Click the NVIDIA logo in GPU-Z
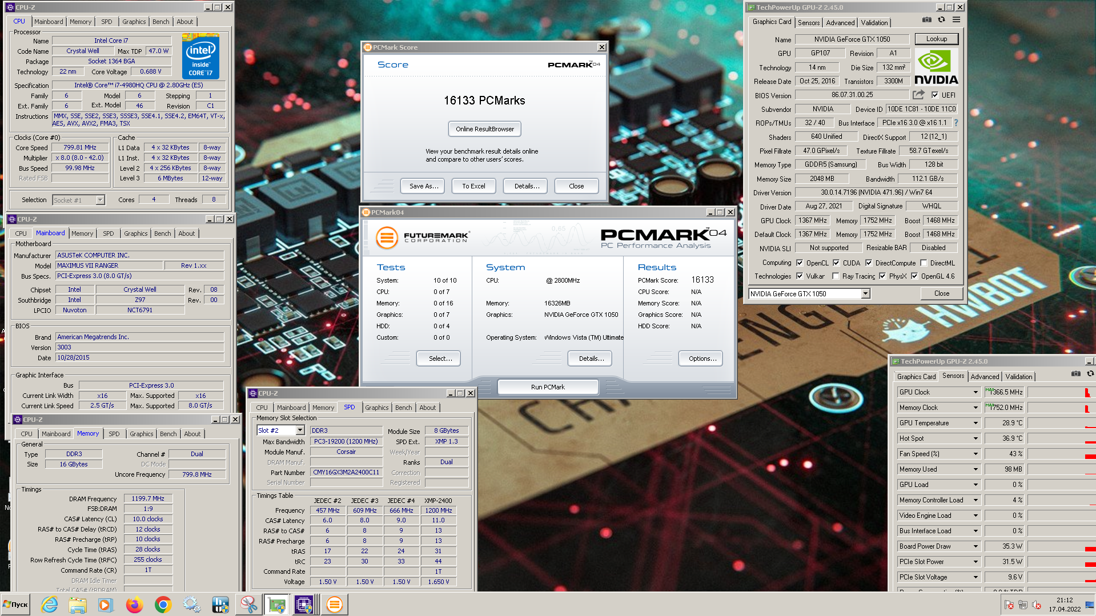Viewport: 1096px width, 616px height. point(936,67)
